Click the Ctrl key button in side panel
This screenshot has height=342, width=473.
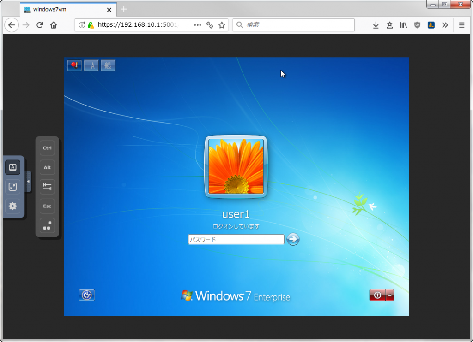(x=47, y=148)
